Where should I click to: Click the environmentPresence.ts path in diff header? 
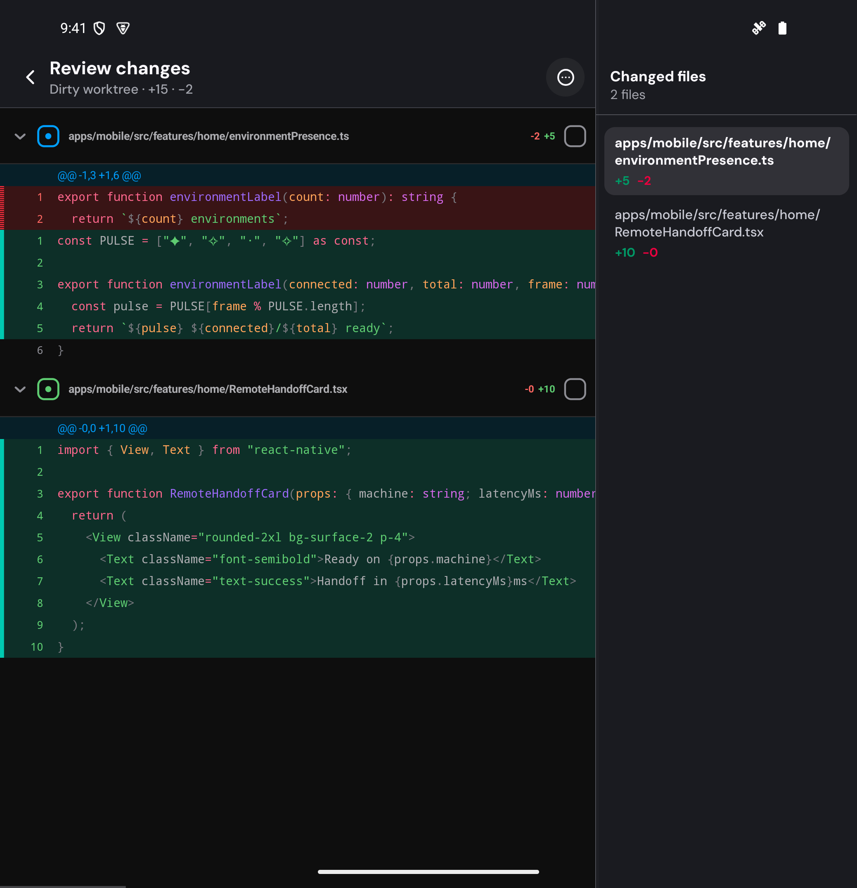click(208, 136)
